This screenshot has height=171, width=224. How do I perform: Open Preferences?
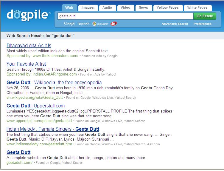203,24
